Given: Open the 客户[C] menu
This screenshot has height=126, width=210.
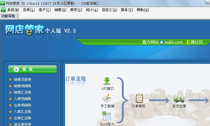Looking at the screenshot, I should tap(45, 10).
